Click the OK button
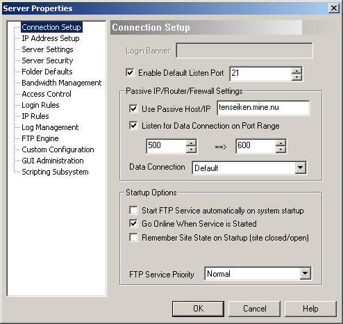 pos(198,309)
